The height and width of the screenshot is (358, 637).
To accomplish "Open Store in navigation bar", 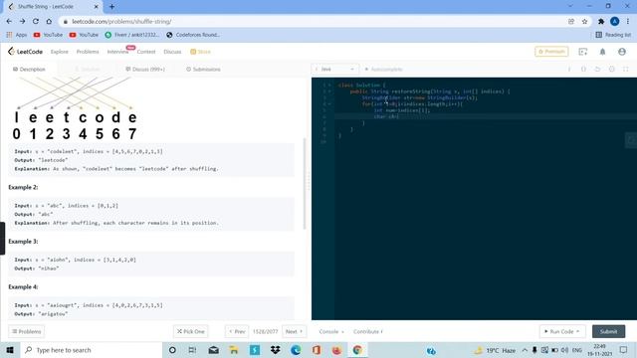I will point(200,52).
